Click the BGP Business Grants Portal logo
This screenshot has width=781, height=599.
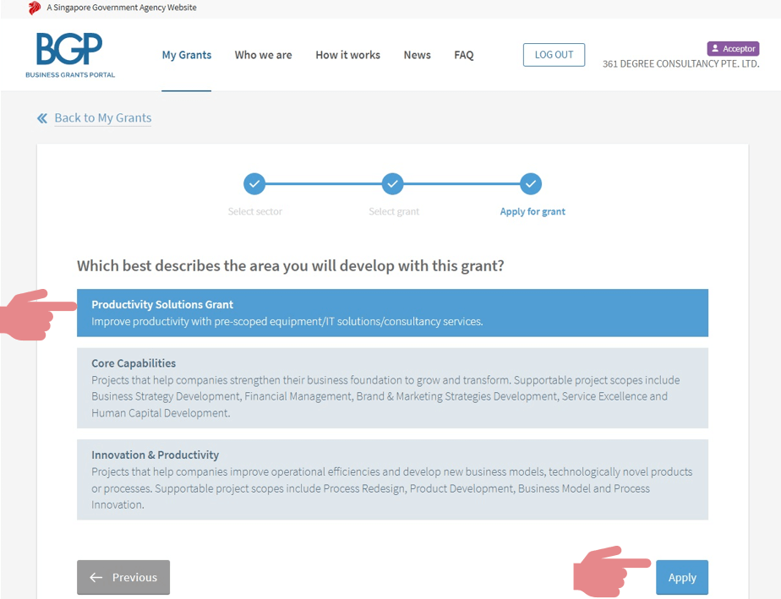pos(70,56)
